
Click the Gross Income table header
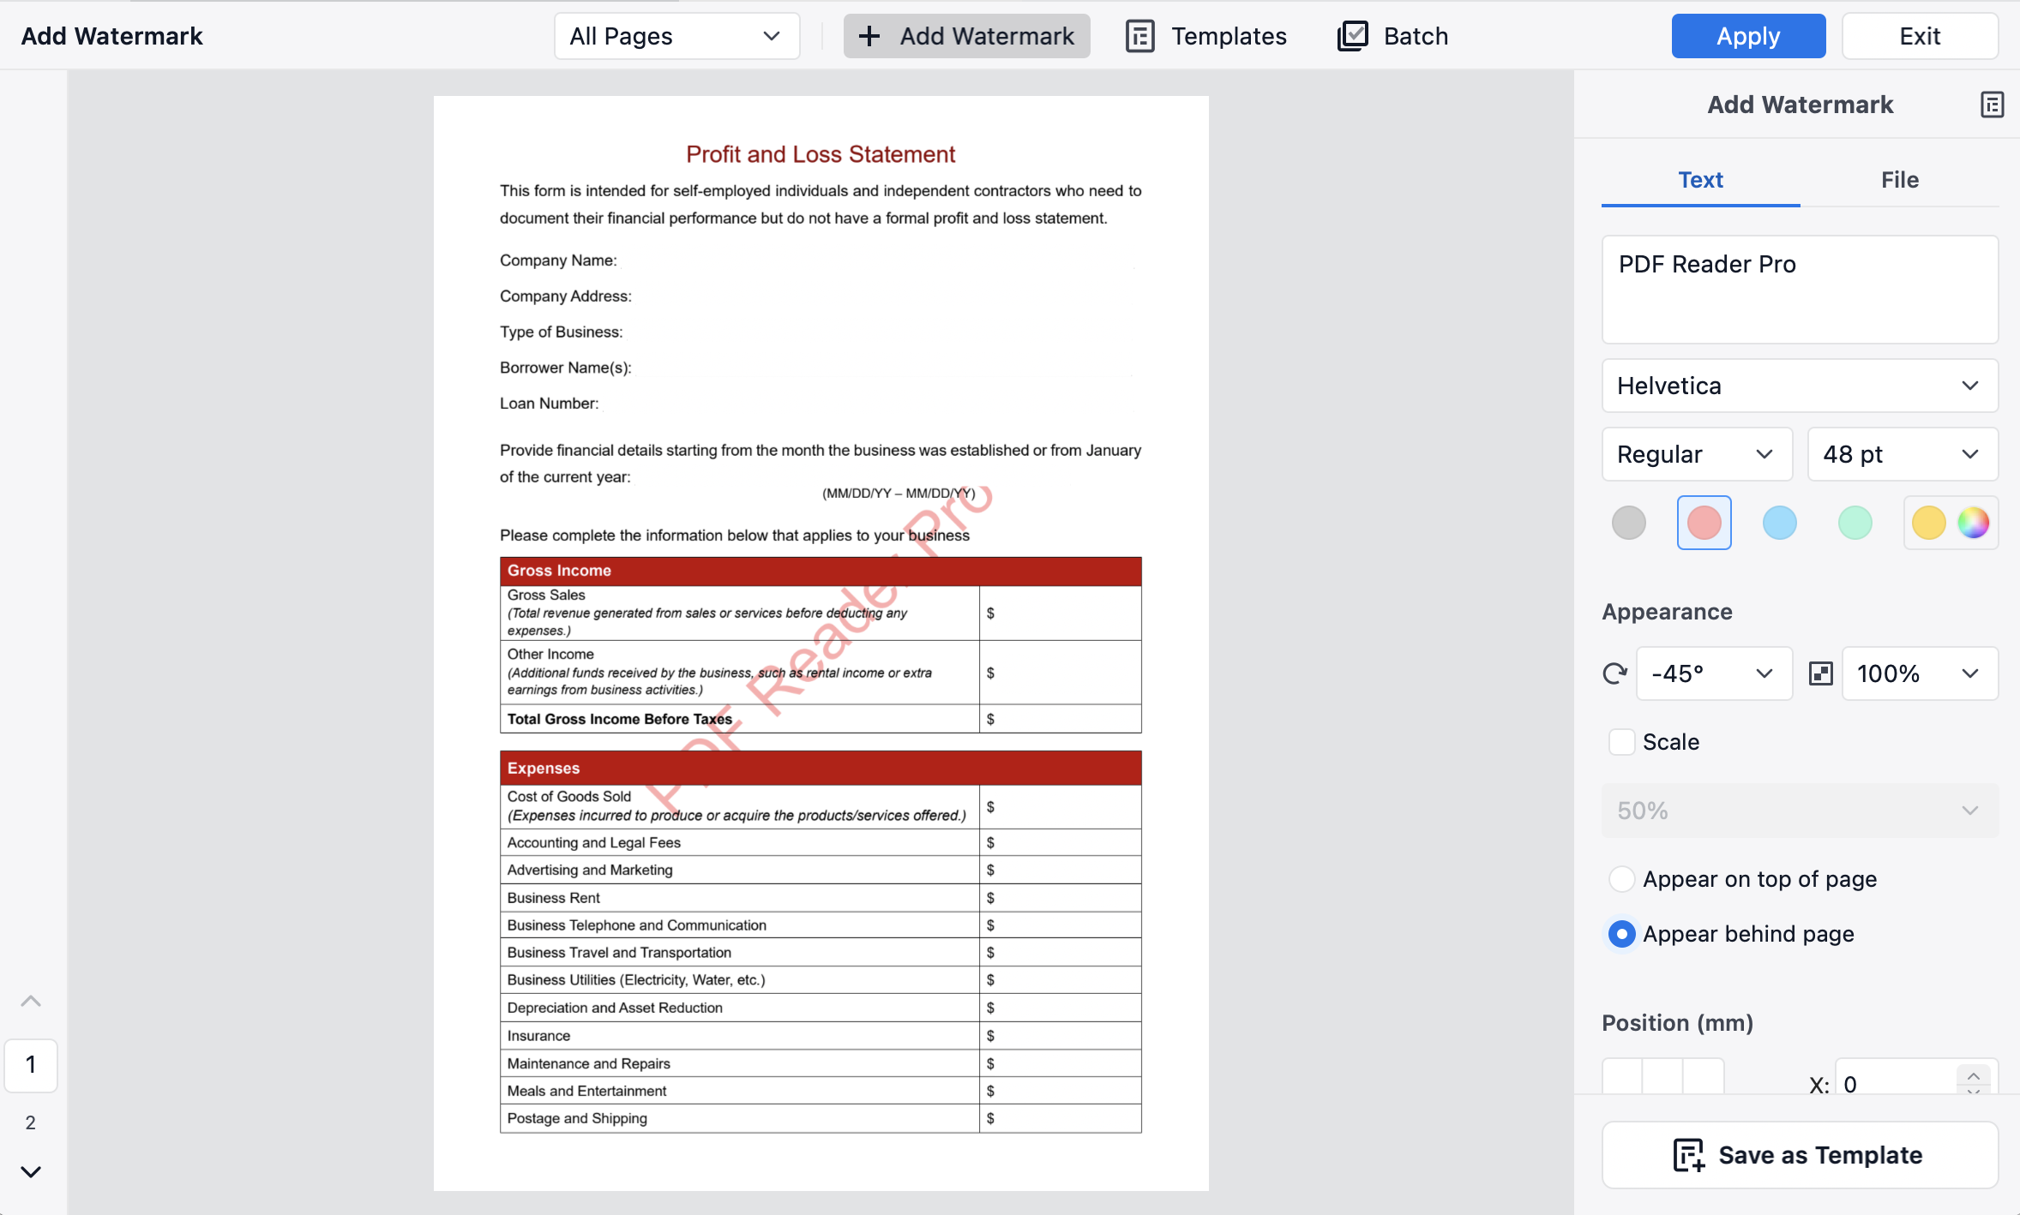[x=821, y=571]
